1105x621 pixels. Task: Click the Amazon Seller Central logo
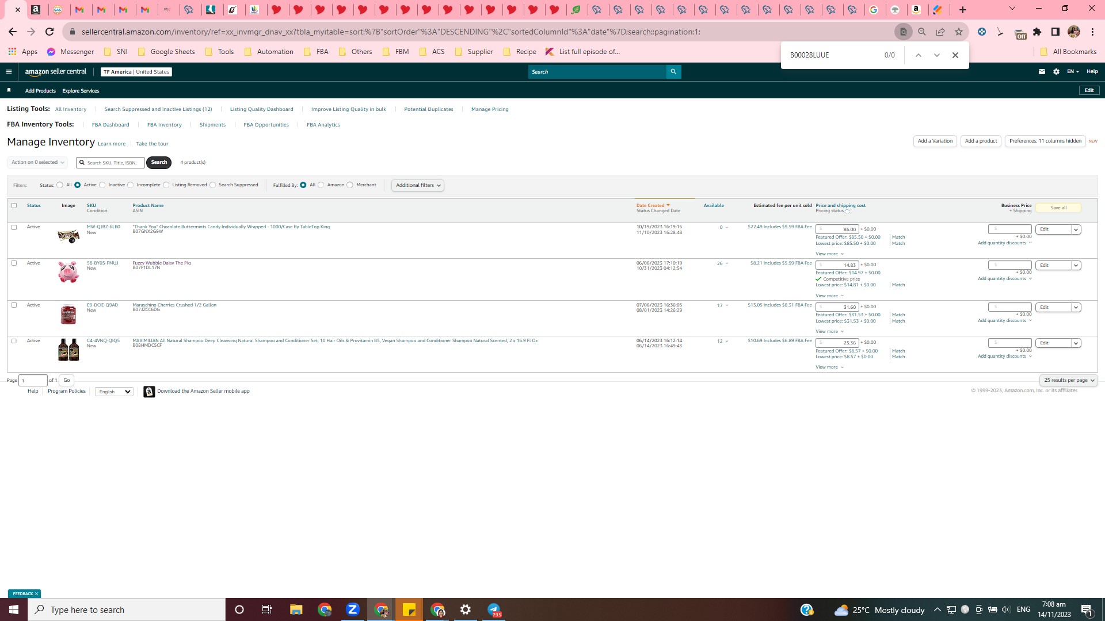[x=55, y=72]
